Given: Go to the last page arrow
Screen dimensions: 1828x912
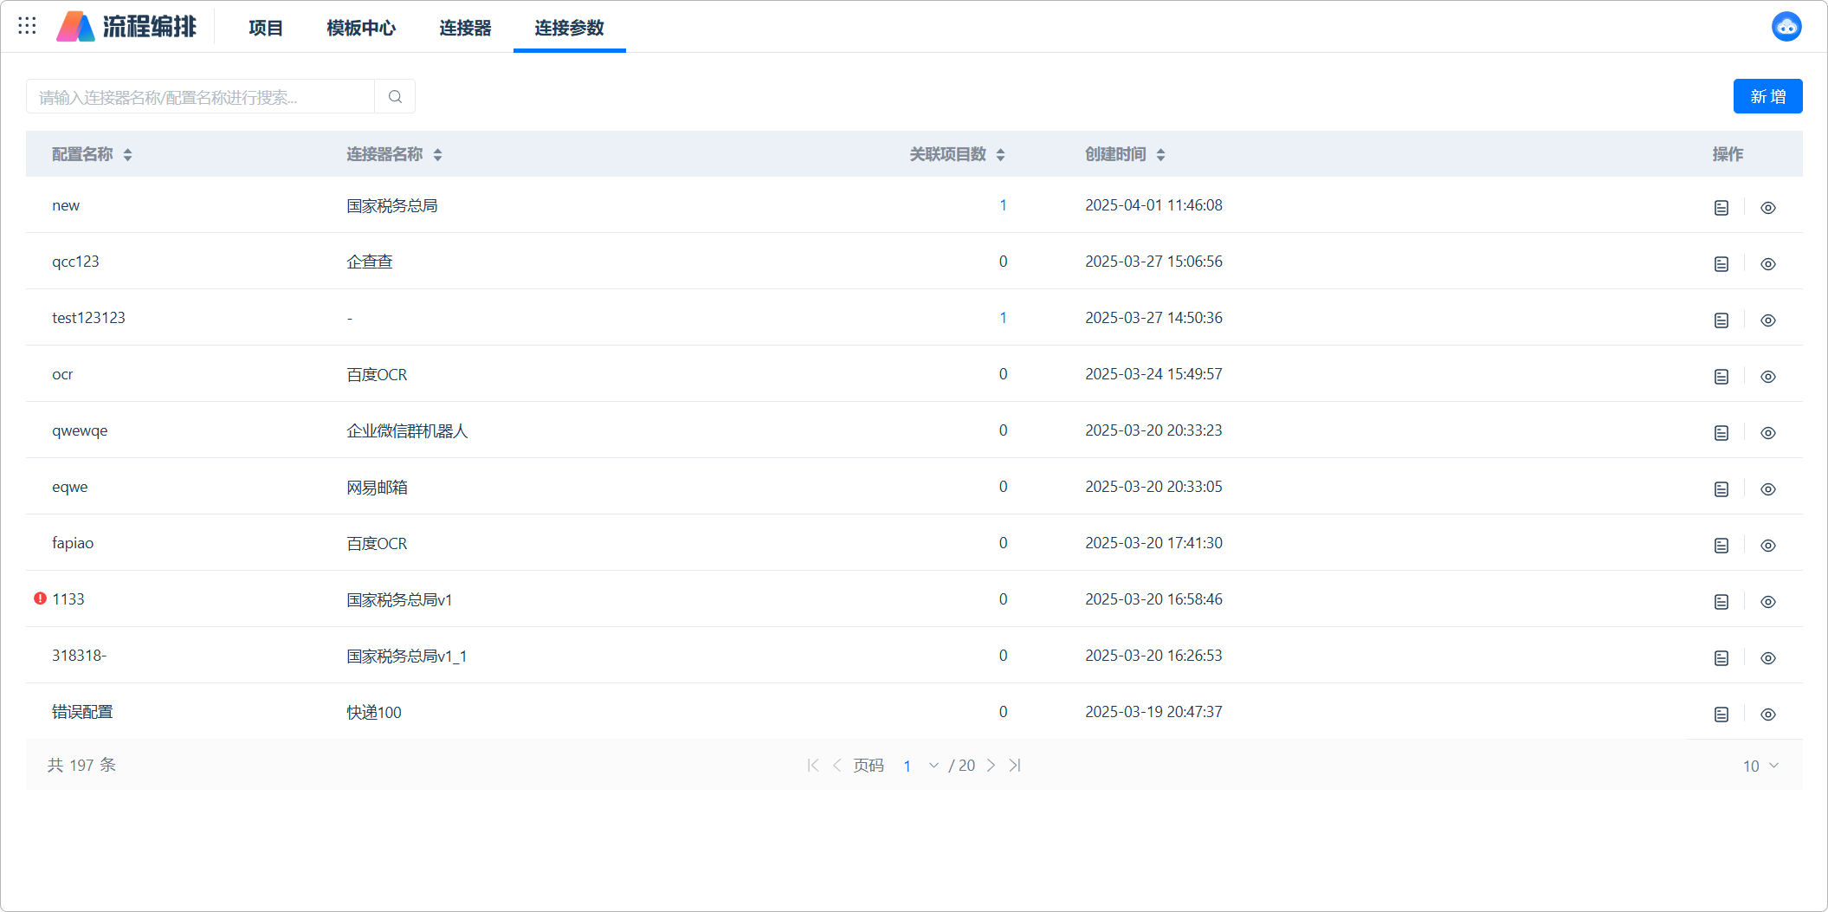Looking at the screenshot, I should [1015, 766].
